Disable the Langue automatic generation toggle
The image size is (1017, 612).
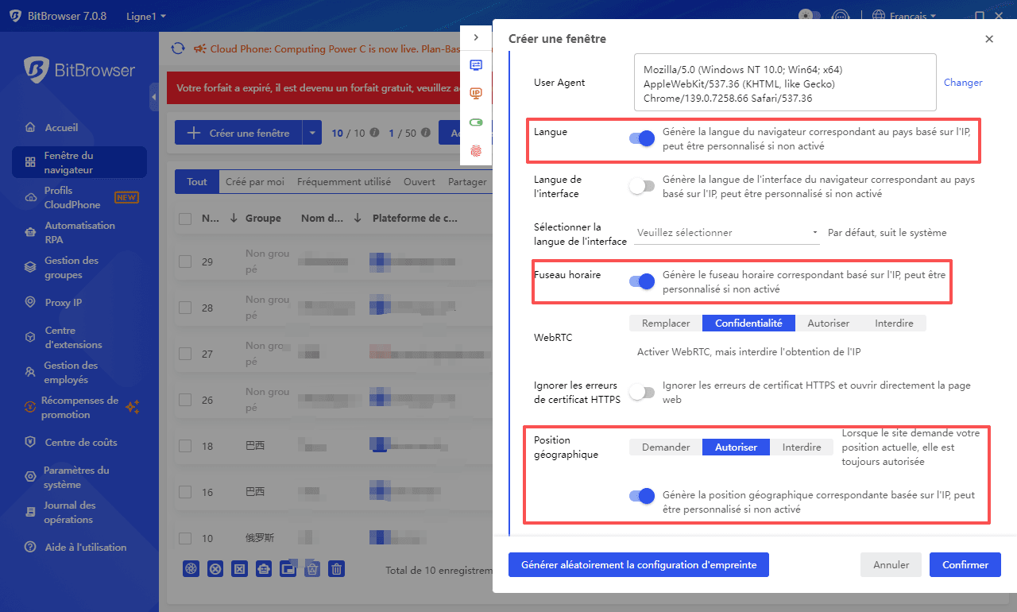coord(641,138)
